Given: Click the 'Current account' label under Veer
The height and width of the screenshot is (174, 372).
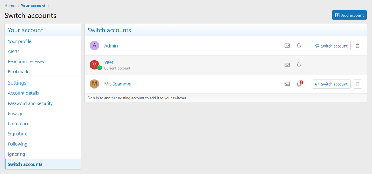Looking at the screenshot, I should (117, 68).
